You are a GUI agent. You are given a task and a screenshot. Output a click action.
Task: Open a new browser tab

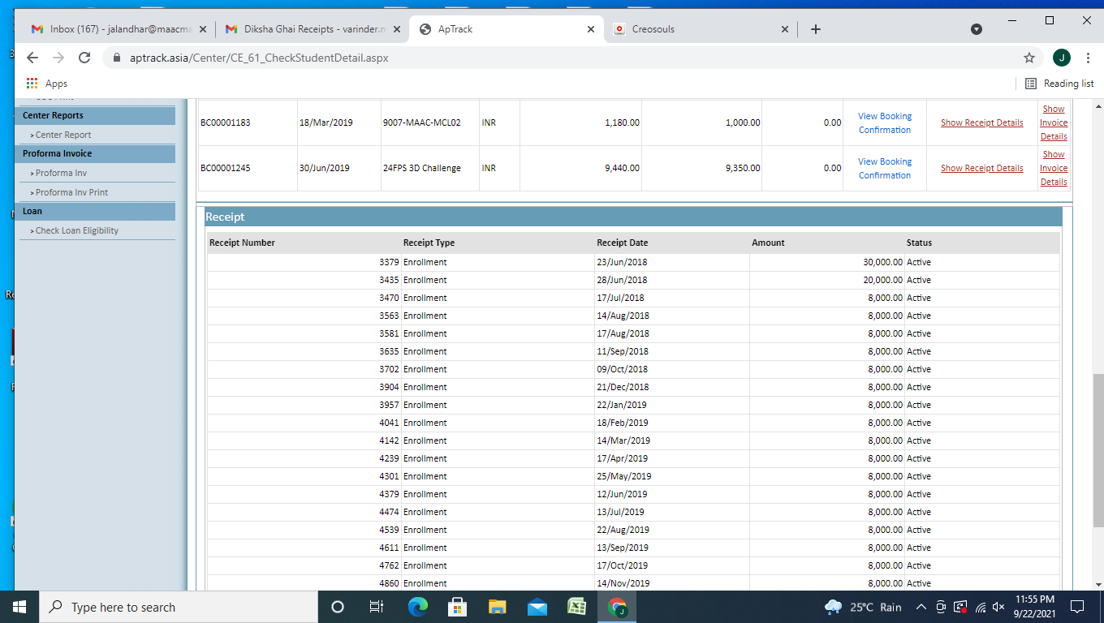click(816, 29)
